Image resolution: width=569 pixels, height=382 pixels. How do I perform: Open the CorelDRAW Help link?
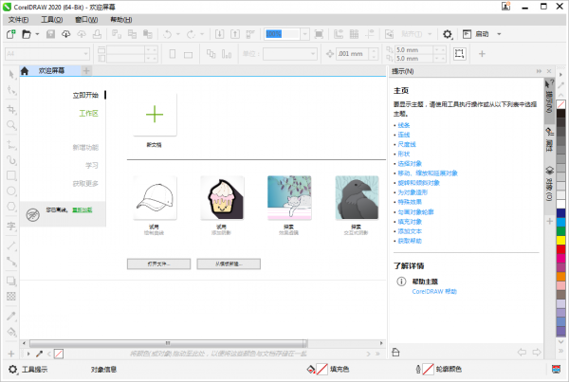434,291
